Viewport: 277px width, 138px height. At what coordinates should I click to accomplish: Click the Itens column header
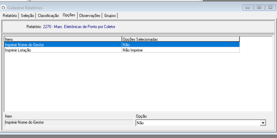pyautogui.click(x=63, y=39)
